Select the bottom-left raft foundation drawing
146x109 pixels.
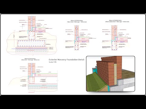pos(33,78)
